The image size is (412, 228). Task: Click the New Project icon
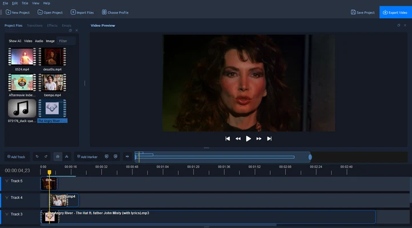point(8,12)
